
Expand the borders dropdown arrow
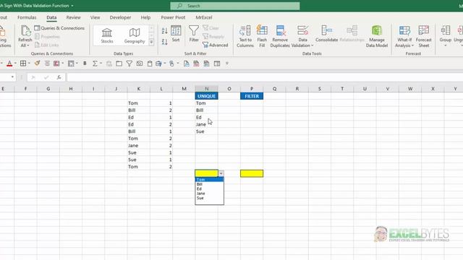tap(29, 64)
